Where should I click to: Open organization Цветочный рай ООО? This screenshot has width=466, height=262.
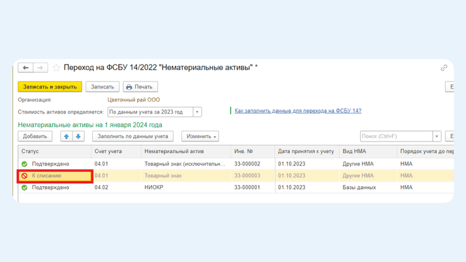[x=133, y=100]
